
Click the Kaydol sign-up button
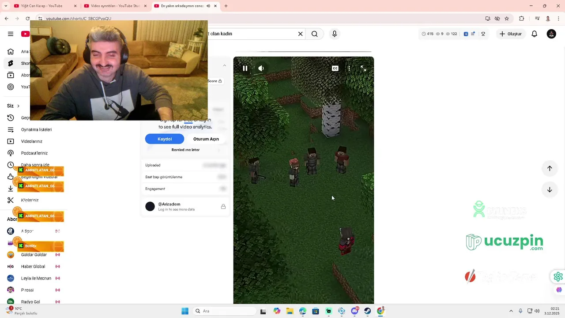(165, 139)
